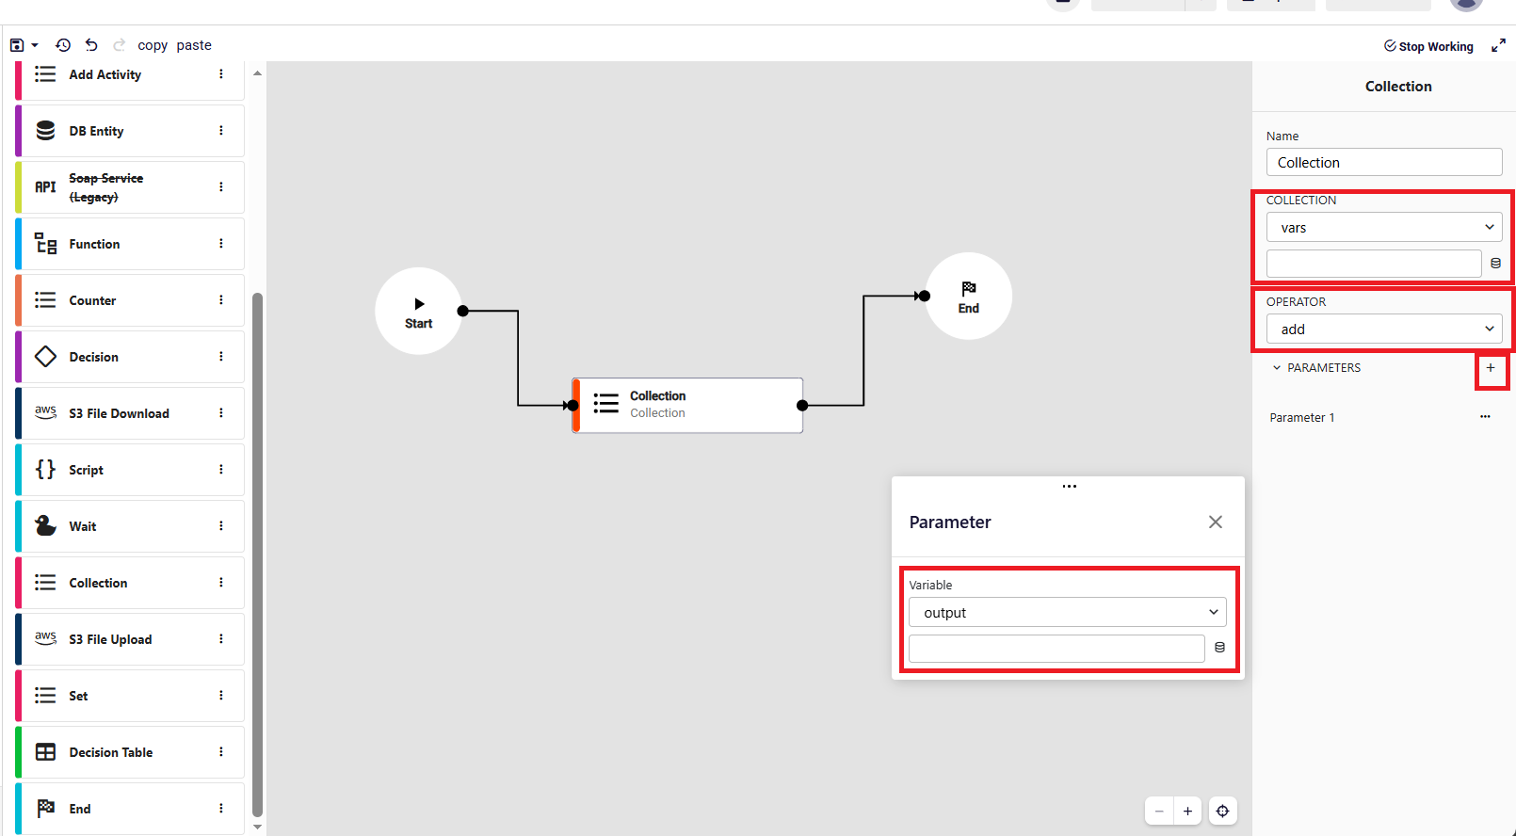1516x836 pixels.
Task: Add a new parameter with plus
Action: (x=1491, y=368)
